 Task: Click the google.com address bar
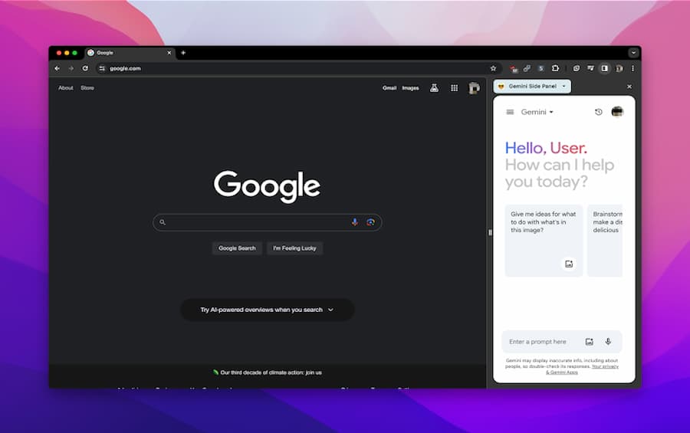point(295,68)
